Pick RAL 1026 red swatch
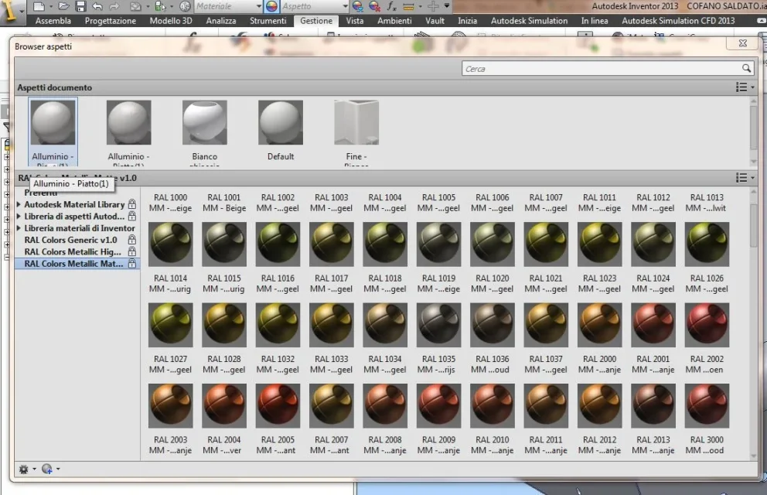This screenshot has width=767, height=495. [707, 325]
